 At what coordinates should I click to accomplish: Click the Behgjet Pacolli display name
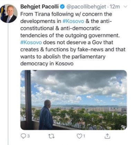tap(40, 7)
